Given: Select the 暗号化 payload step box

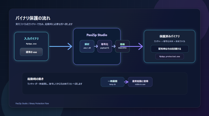Looking at the screenshot, I should coord(105,46).
